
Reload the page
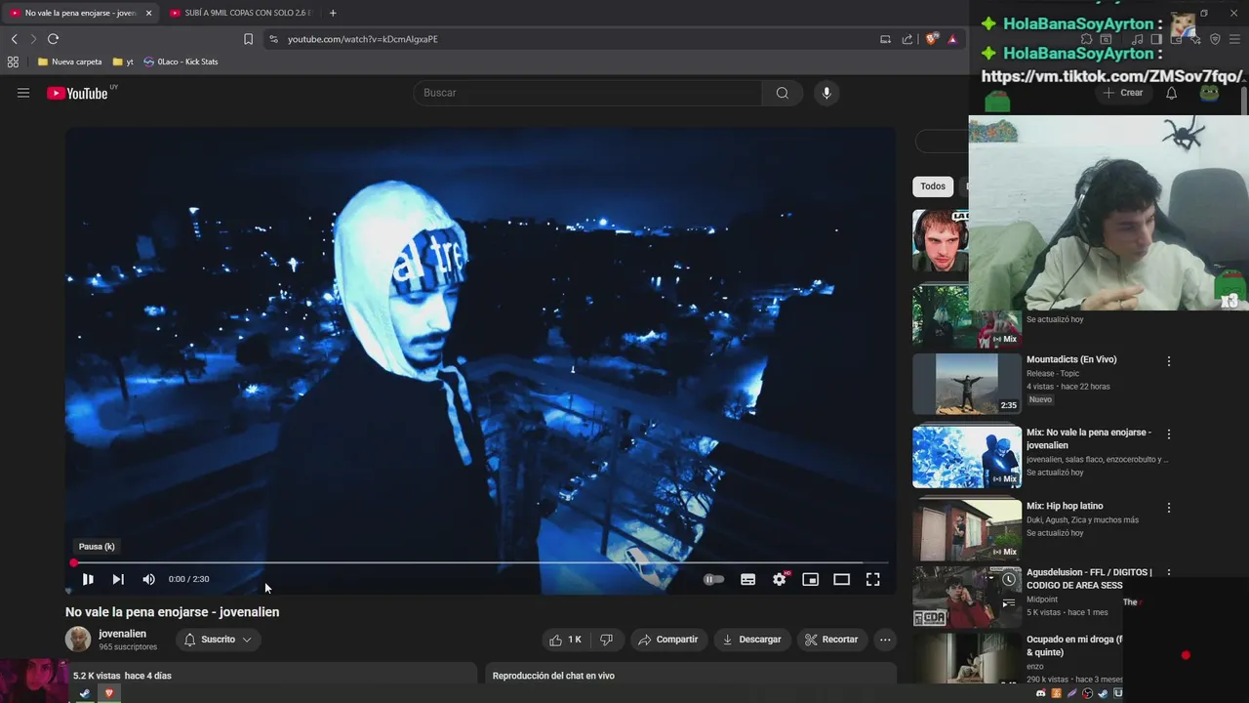coord(53,39)
